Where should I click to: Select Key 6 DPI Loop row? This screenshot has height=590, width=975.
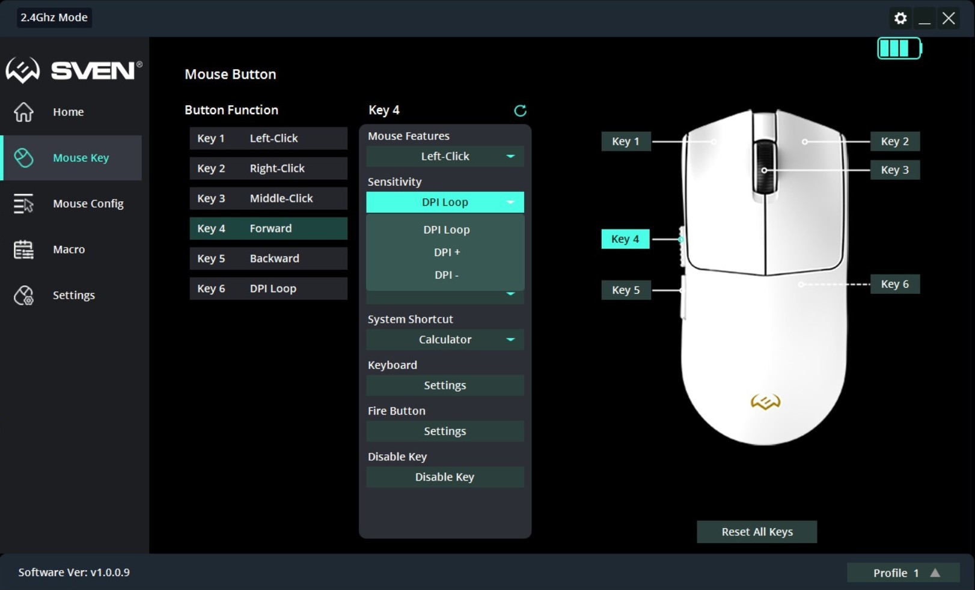point(268,288)
